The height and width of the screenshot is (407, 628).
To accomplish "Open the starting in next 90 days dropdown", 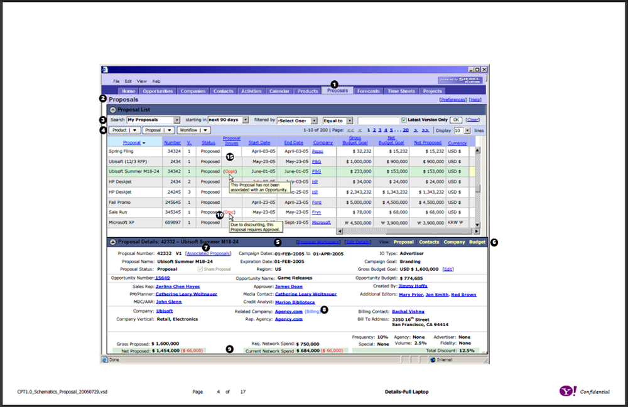I will click(245, 120).
